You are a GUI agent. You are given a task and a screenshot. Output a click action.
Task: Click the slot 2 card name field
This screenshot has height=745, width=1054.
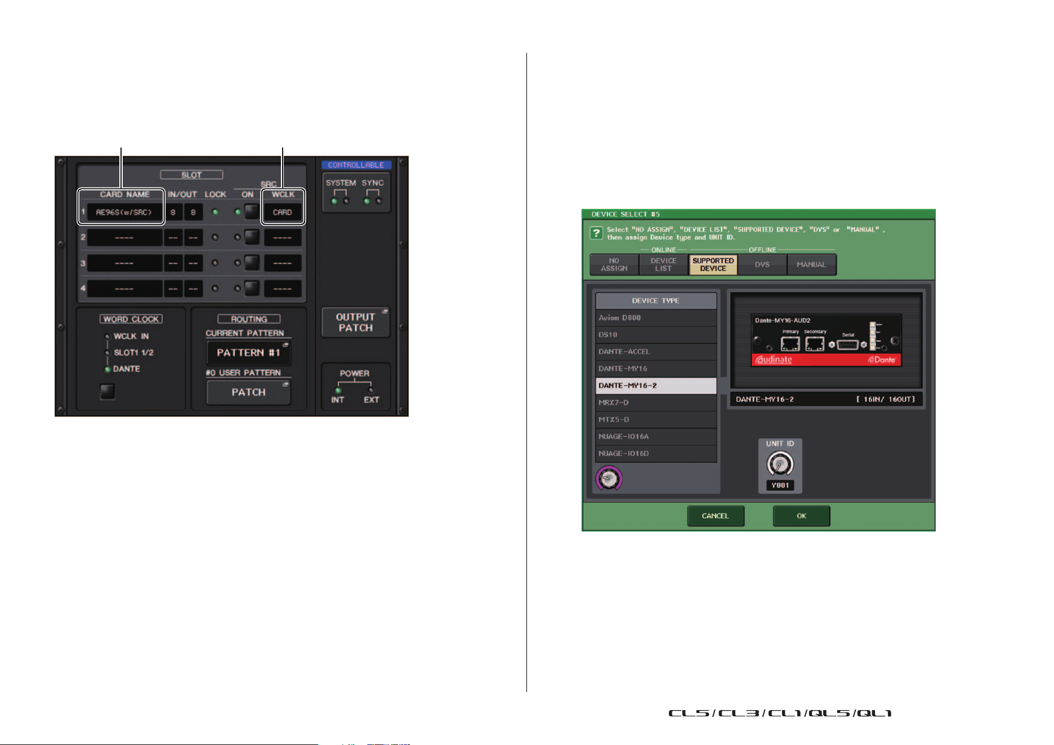[x=124, y=238]
